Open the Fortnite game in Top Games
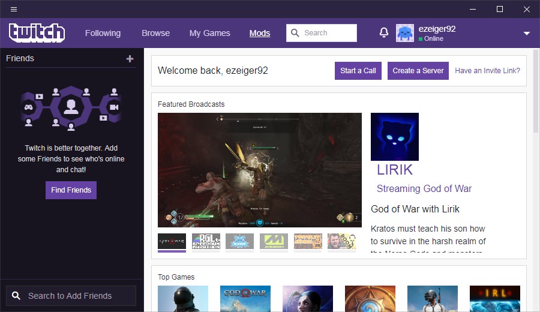This screenshot has height=312, width=540. pos(183,299)
